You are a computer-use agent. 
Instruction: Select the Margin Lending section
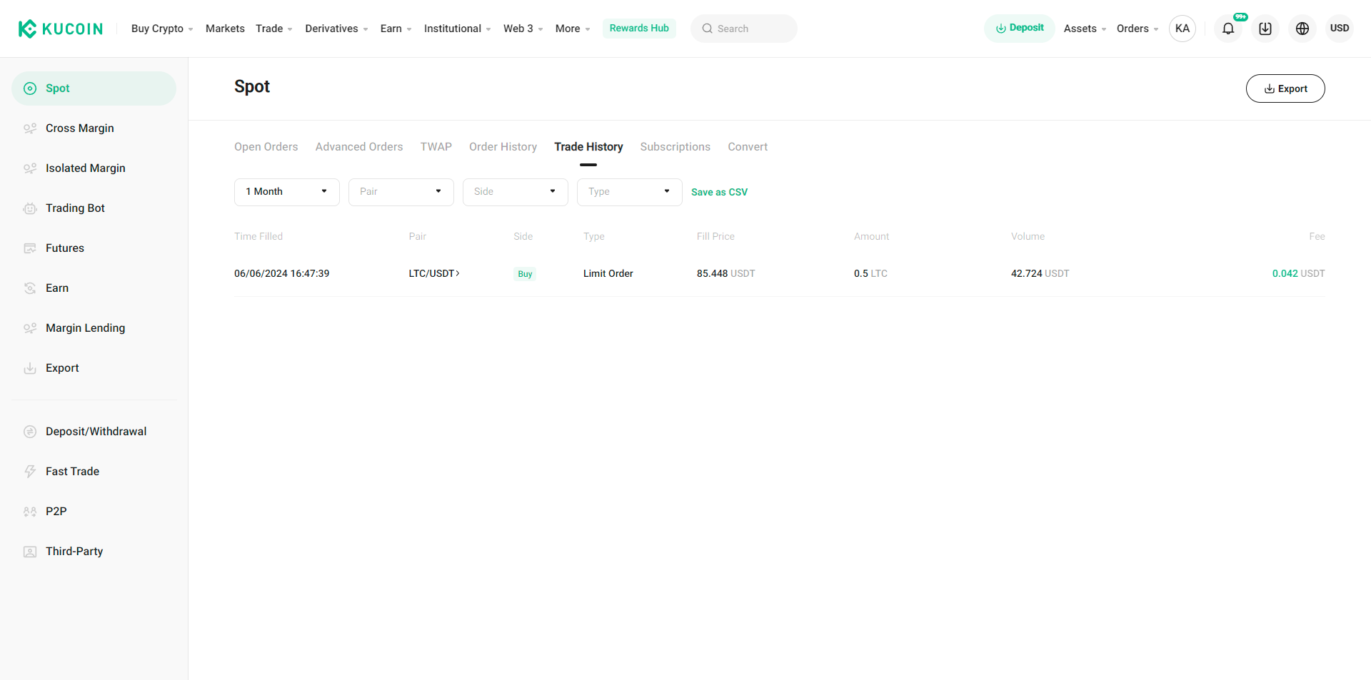85,328
